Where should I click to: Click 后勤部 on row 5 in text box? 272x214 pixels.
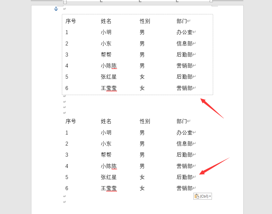click(184, 77)
